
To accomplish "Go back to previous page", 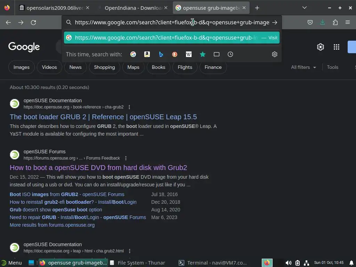I will [8, 23].
